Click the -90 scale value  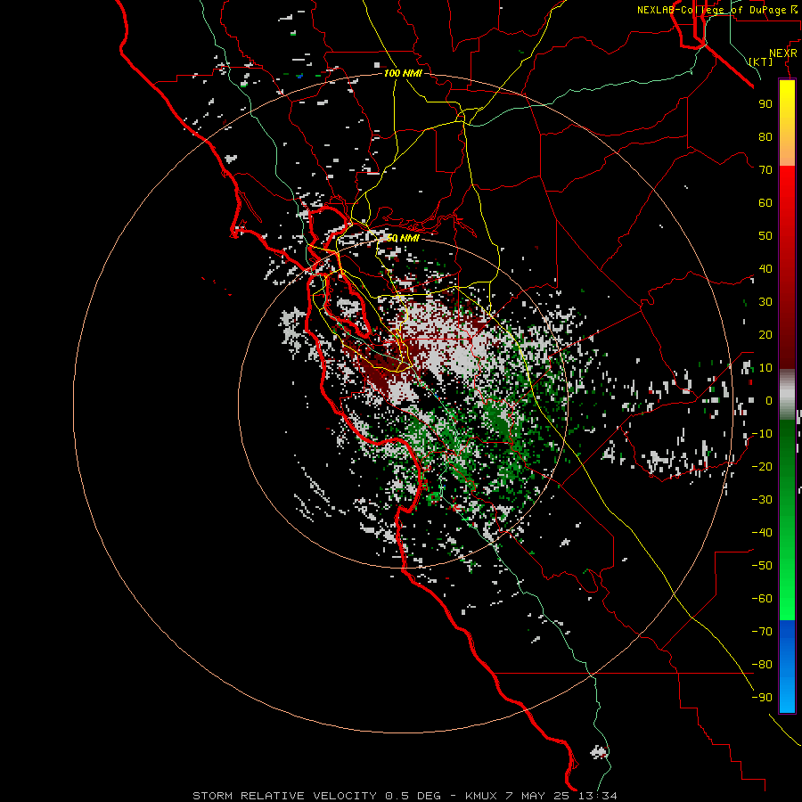pos(762,698)
